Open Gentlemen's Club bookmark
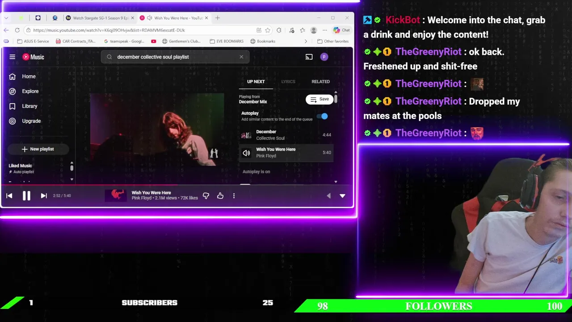The height and width of the screenshot is (322, 572). click(x=181, y=41)
